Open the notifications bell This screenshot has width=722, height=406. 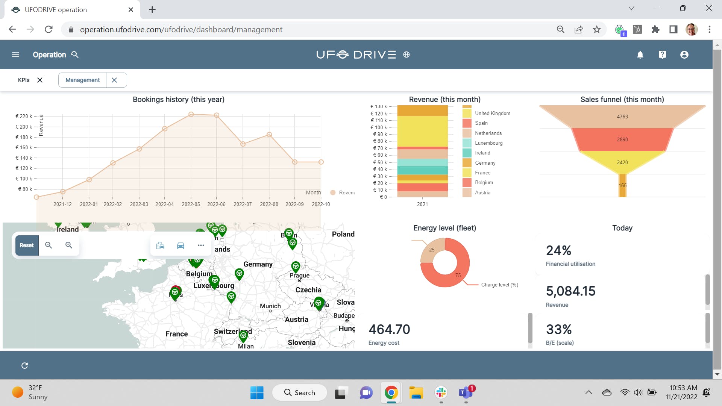click(640, 55)
